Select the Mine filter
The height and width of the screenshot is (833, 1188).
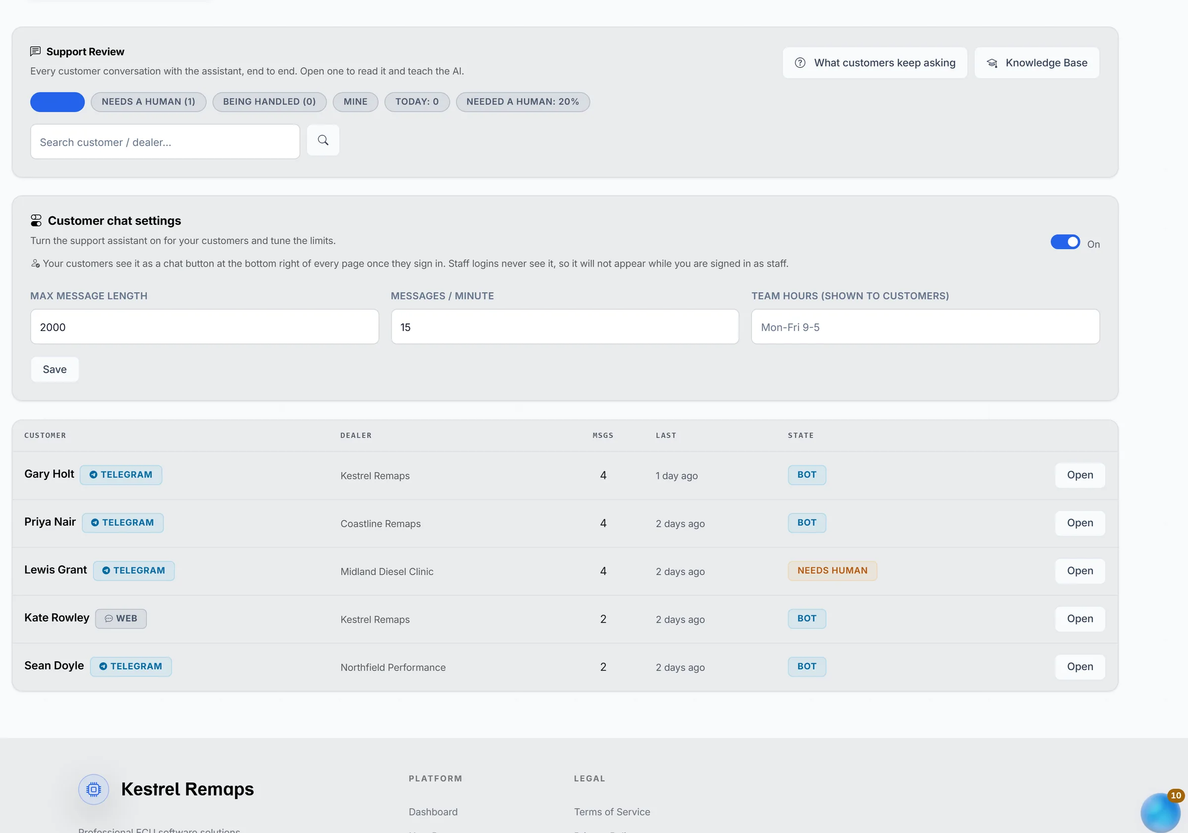355,102
